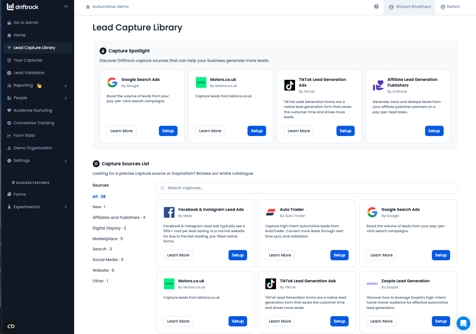Click the People icon in sidebar
This screenshot has height=334, width=476.
pyautogui.click(x=9, y=98)
